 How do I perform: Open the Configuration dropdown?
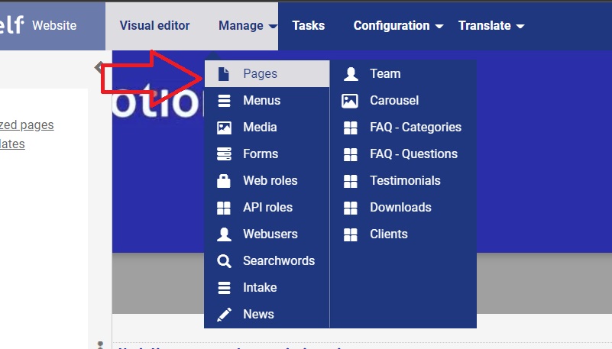(x=397, y=26)
